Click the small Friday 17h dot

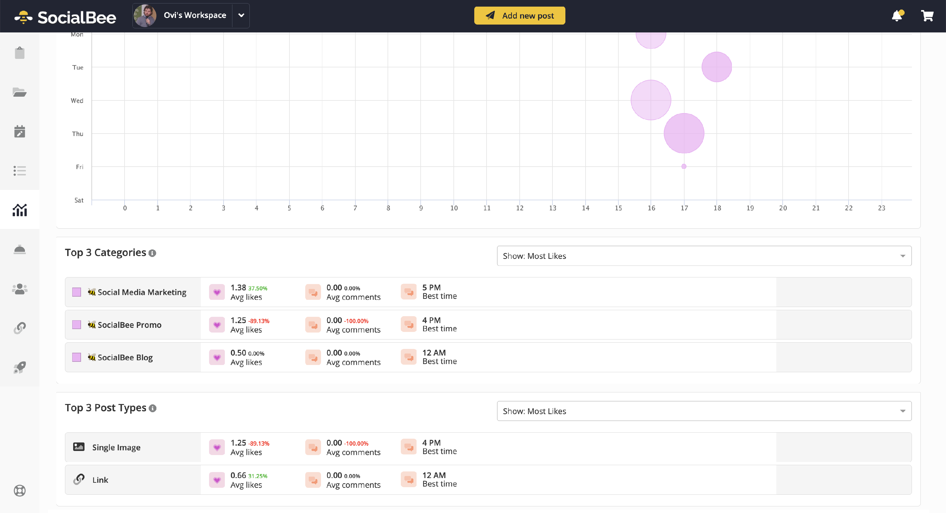click(x=684, y=167)
